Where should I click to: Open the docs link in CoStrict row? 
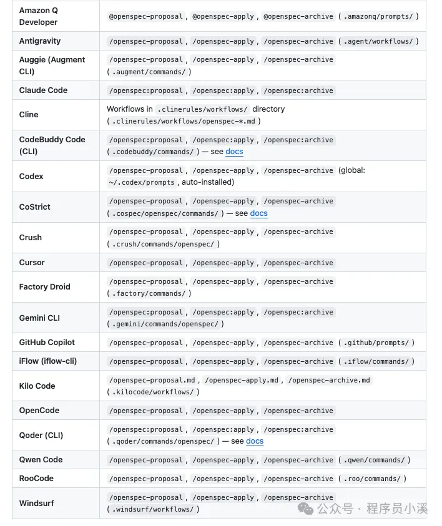click(258, 213)
